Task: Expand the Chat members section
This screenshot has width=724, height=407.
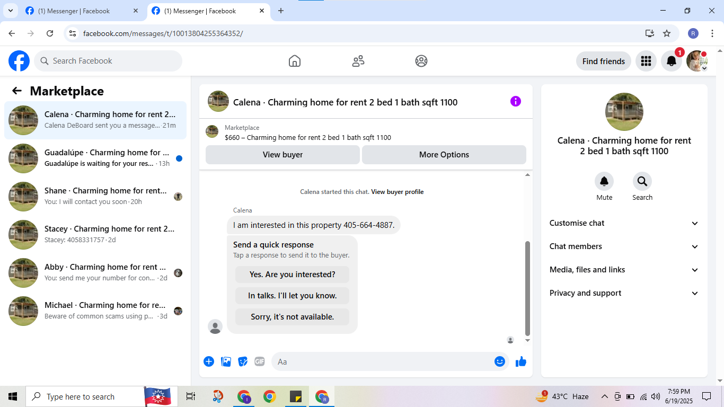Action: [x=624, y=246]
